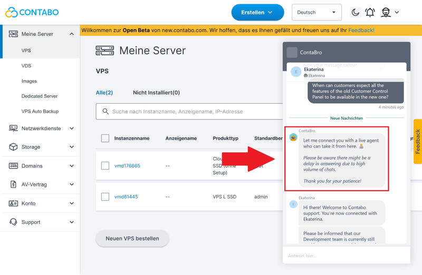Click the Contabo cloud logo

[x=12, y=12]
